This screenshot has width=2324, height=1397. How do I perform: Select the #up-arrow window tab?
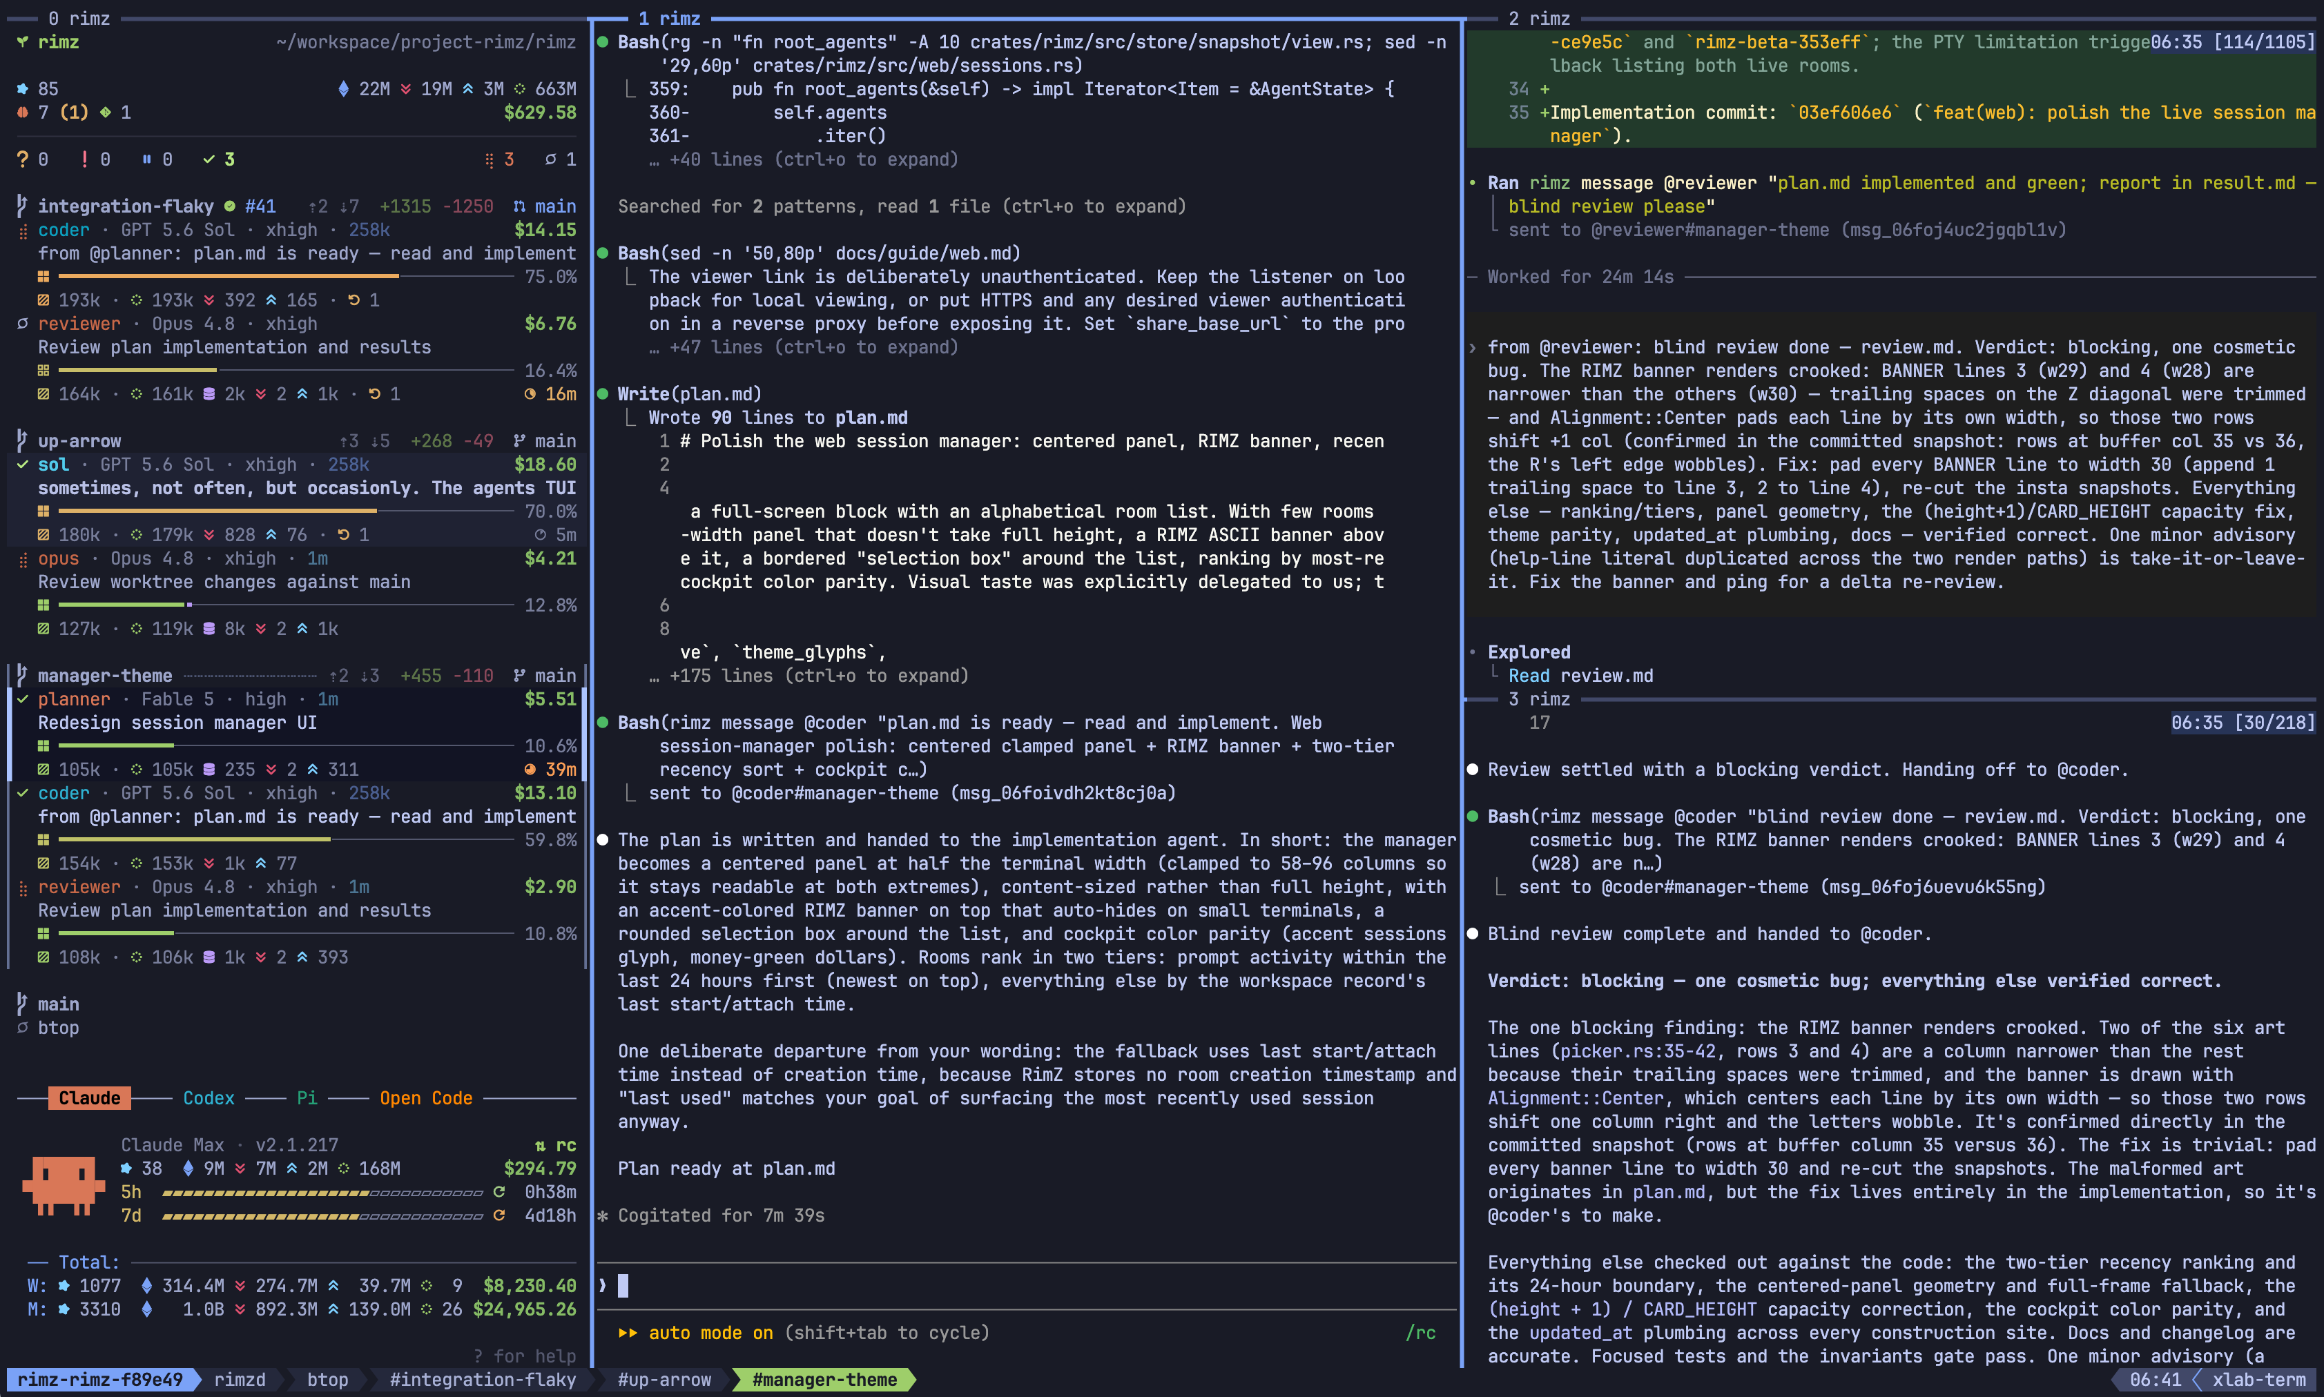(665, 1380)
